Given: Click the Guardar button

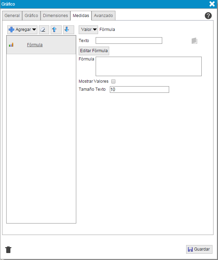Looking at the screenshot, I should tap(199, 249).
